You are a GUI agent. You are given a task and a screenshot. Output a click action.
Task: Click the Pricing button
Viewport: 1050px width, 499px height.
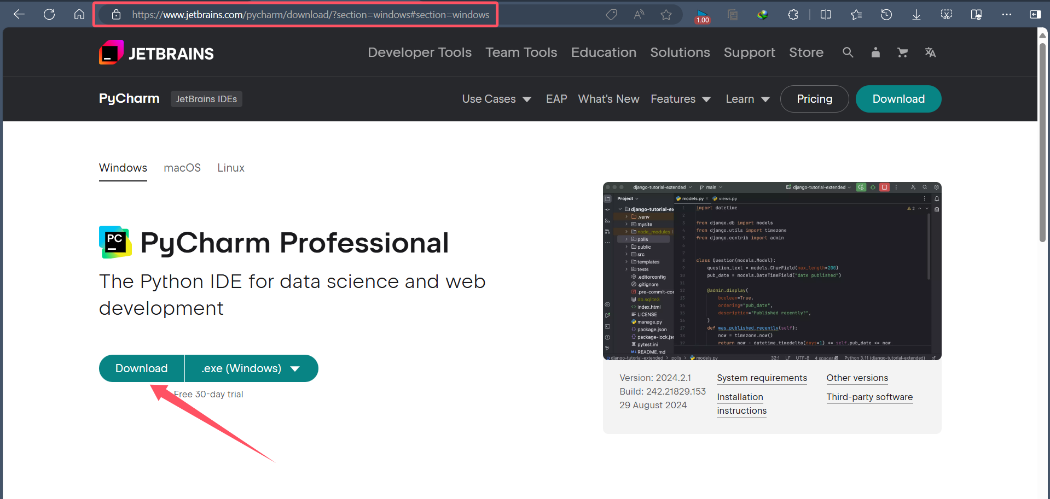(814, 99)
